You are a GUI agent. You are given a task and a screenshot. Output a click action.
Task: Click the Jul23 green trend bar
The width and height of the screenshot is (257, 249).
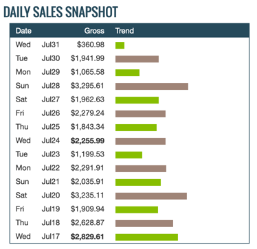click(128, 155)
